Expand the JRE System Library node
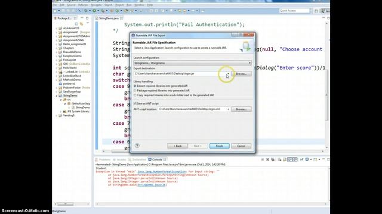Image resolution: width=382 pixels, height=214 pixels. click(x=61, y=111)
